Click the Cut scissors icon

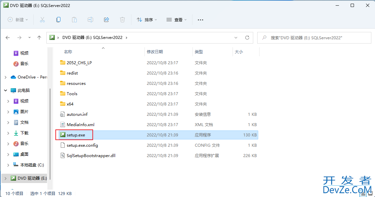[x=42, y=20]
